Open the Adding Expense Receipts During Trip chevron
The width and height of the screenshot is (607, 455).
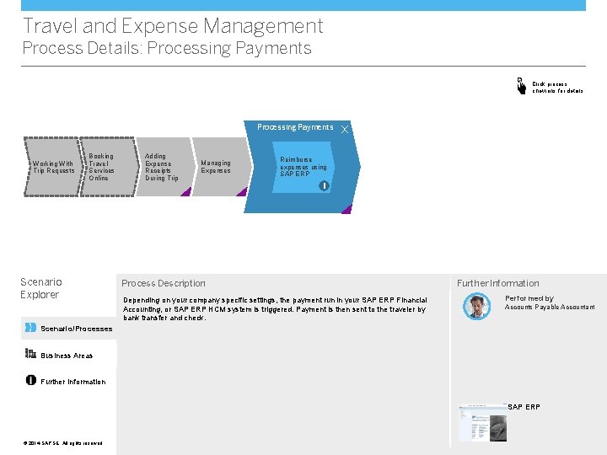166,167
